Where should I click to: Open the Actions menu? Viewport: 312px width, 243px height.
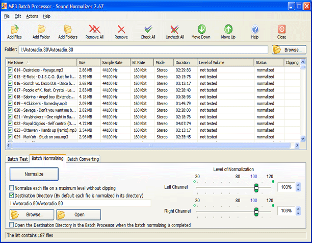point(32,16)
